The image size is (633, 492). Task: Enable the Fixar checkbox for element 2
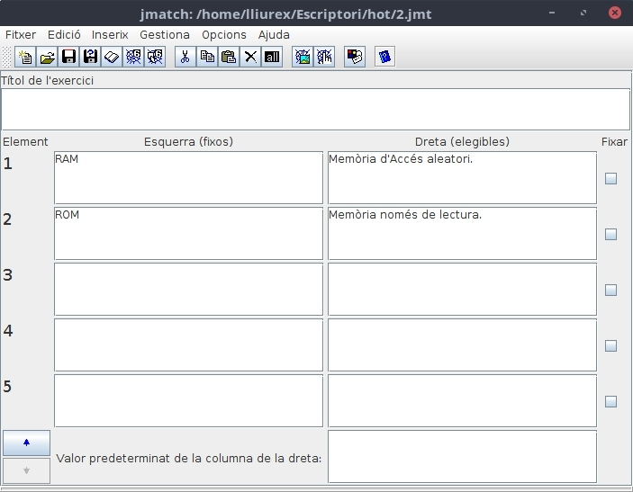pos(610,235)
